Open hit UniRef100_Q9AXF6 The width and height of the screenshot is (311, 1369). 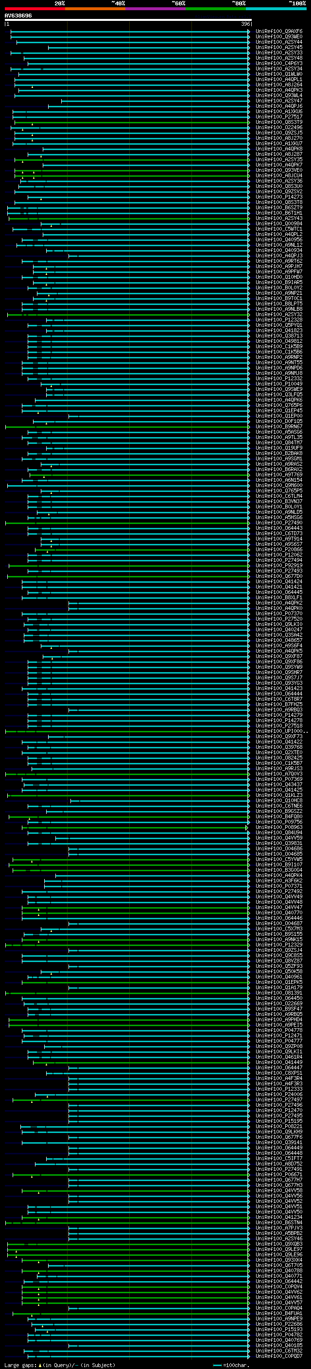coord(279,32)
